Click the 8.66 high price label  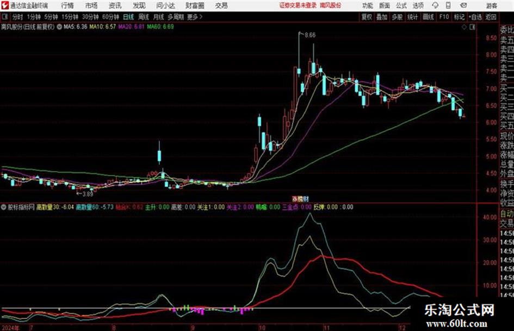(310, 35)
